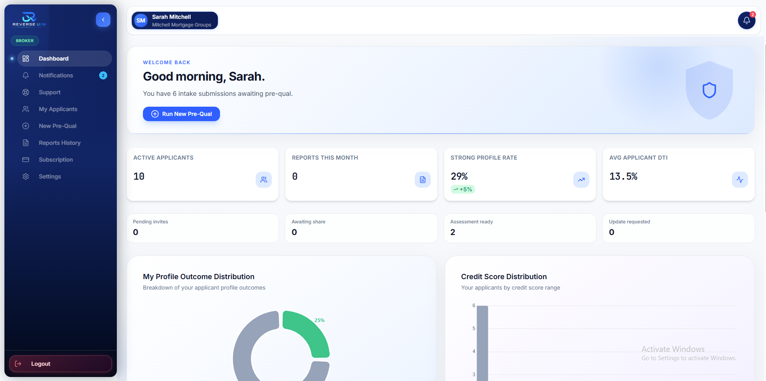Viewport: 766px width, 381px height.
Task: Open Settings from the sidebar
Action: pyautogui.click(x=64, y=176)
